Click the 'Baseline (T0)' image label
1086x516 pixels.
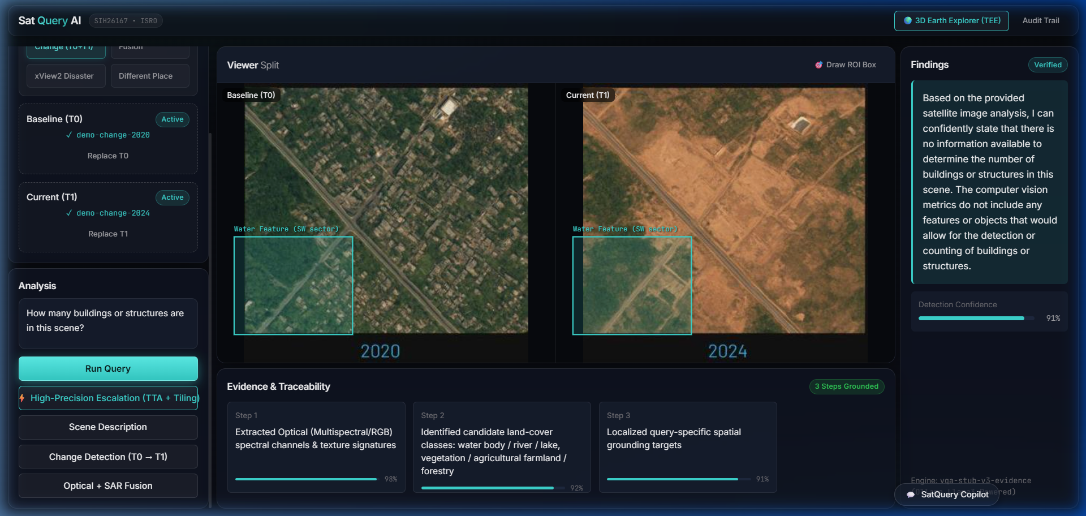point(251,95)
